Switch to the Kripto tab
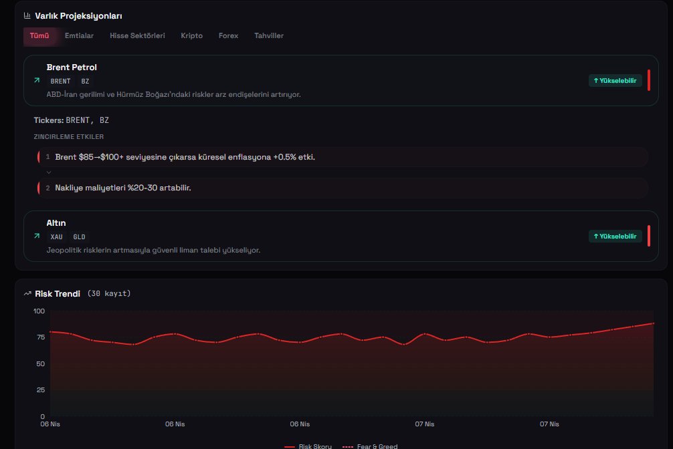673x449 pixels. tap(191, 35)
